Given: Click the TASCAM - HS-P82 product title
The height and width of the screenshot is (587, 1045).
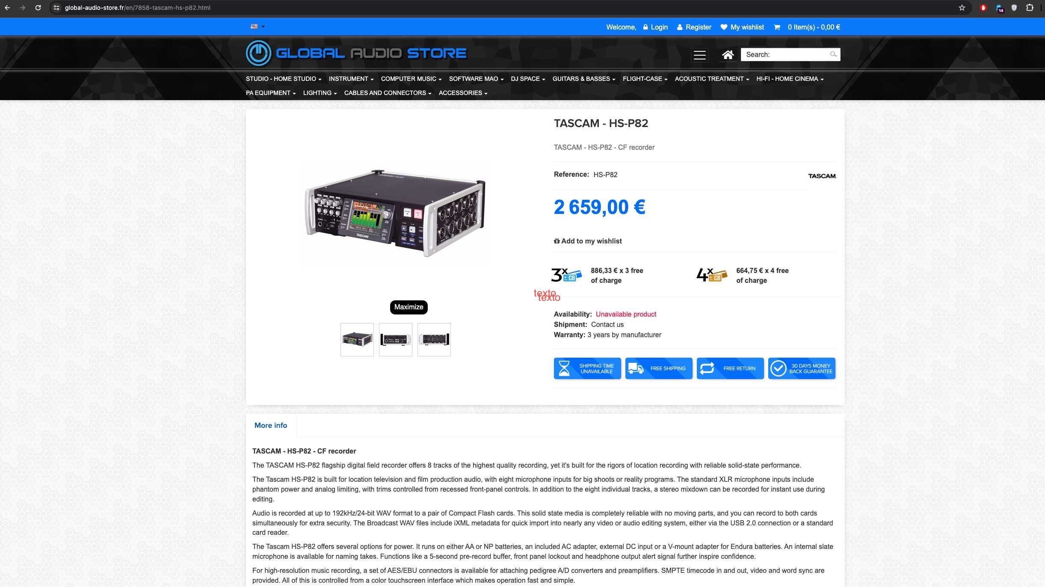Looking at the screenshot, I should pos(601,123).
